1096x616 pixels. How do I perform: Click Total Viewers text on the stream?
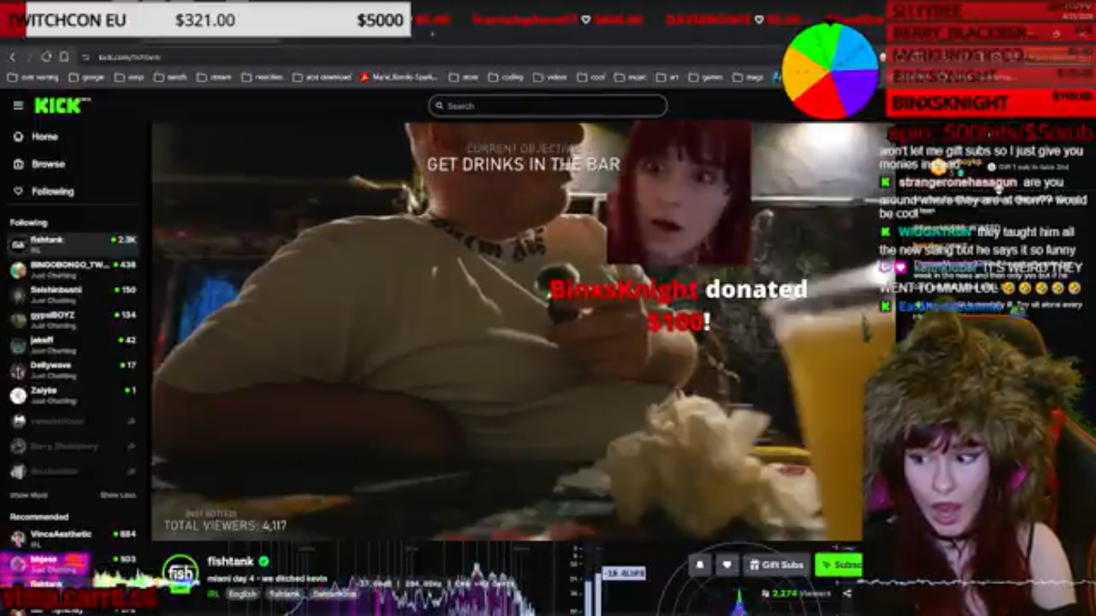[225, 526]
